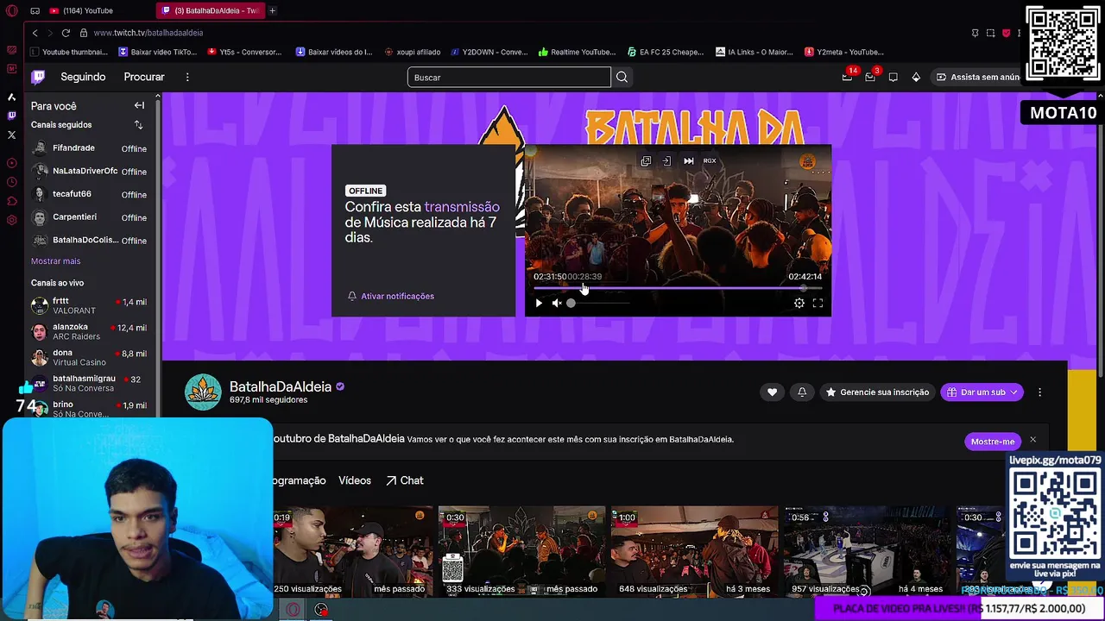Open the channel Chat tab
This screenshot has height=621, width=1105.
[x=404, y=480]
